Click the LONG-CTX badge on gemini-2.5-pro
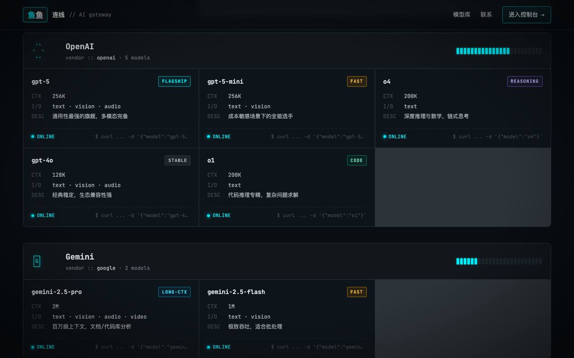The width and height of the screenshot is (574, 358). point(174,292)
